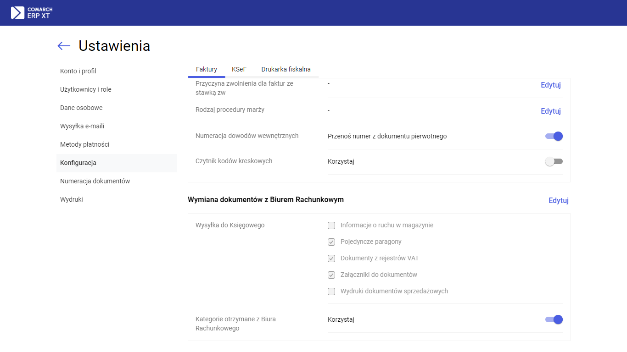
Task: Uncheck Załączniki do dokumentów checkbox
Action: point(331,275)
